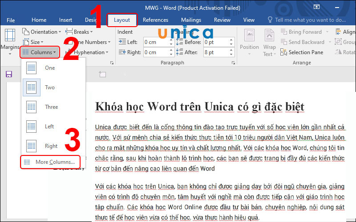Click the Spacing After icon

179,52
